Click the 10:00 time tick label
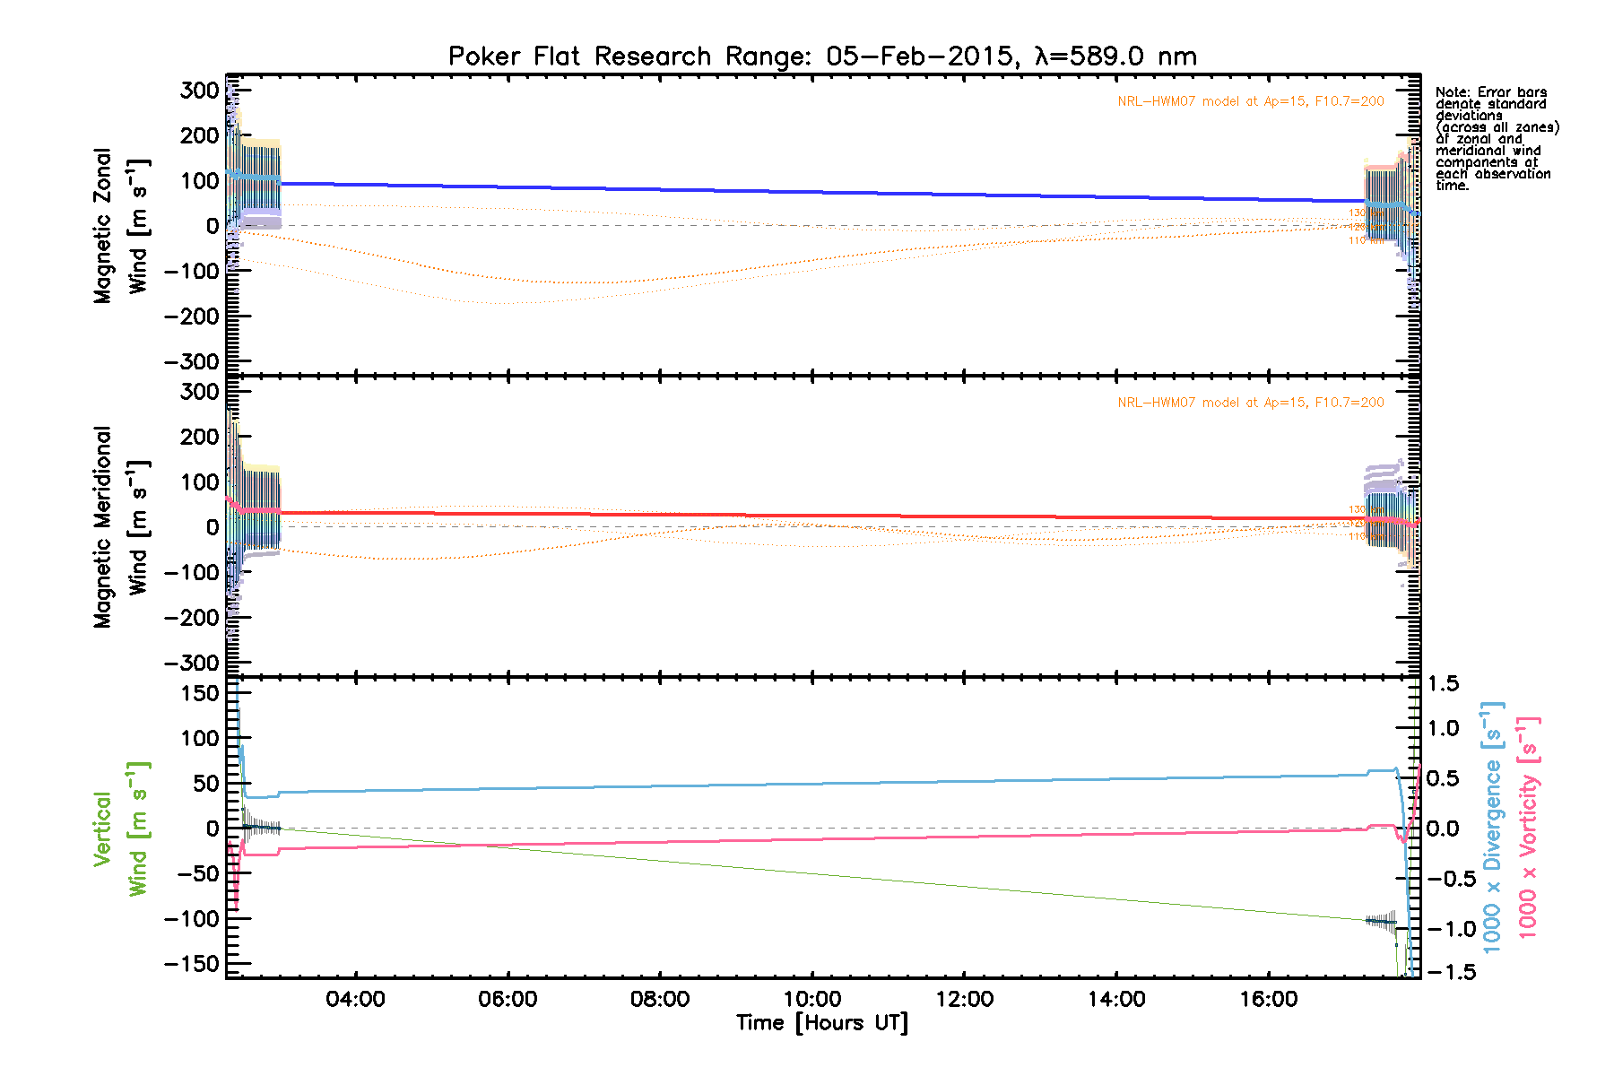Screen dimensions: 1614x1076 pyautogui.click(x=812, y=1000)
